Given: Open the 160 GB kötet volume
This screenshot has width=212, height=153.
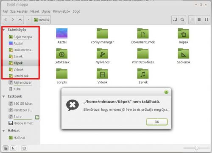Looking at the screenshot, I should point(20,104).
